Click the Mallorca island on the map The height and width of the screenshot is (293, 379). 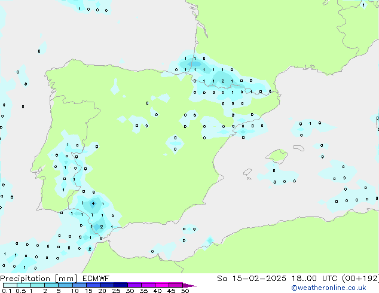pos(277,155)
